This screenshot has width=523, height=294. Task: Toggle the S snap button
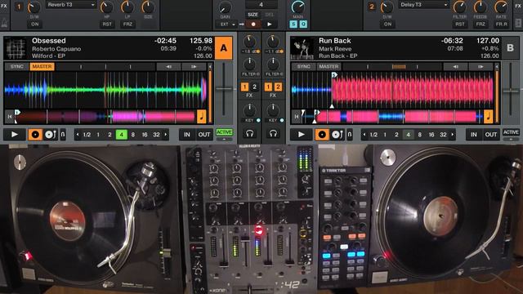[x=293, y=24]
